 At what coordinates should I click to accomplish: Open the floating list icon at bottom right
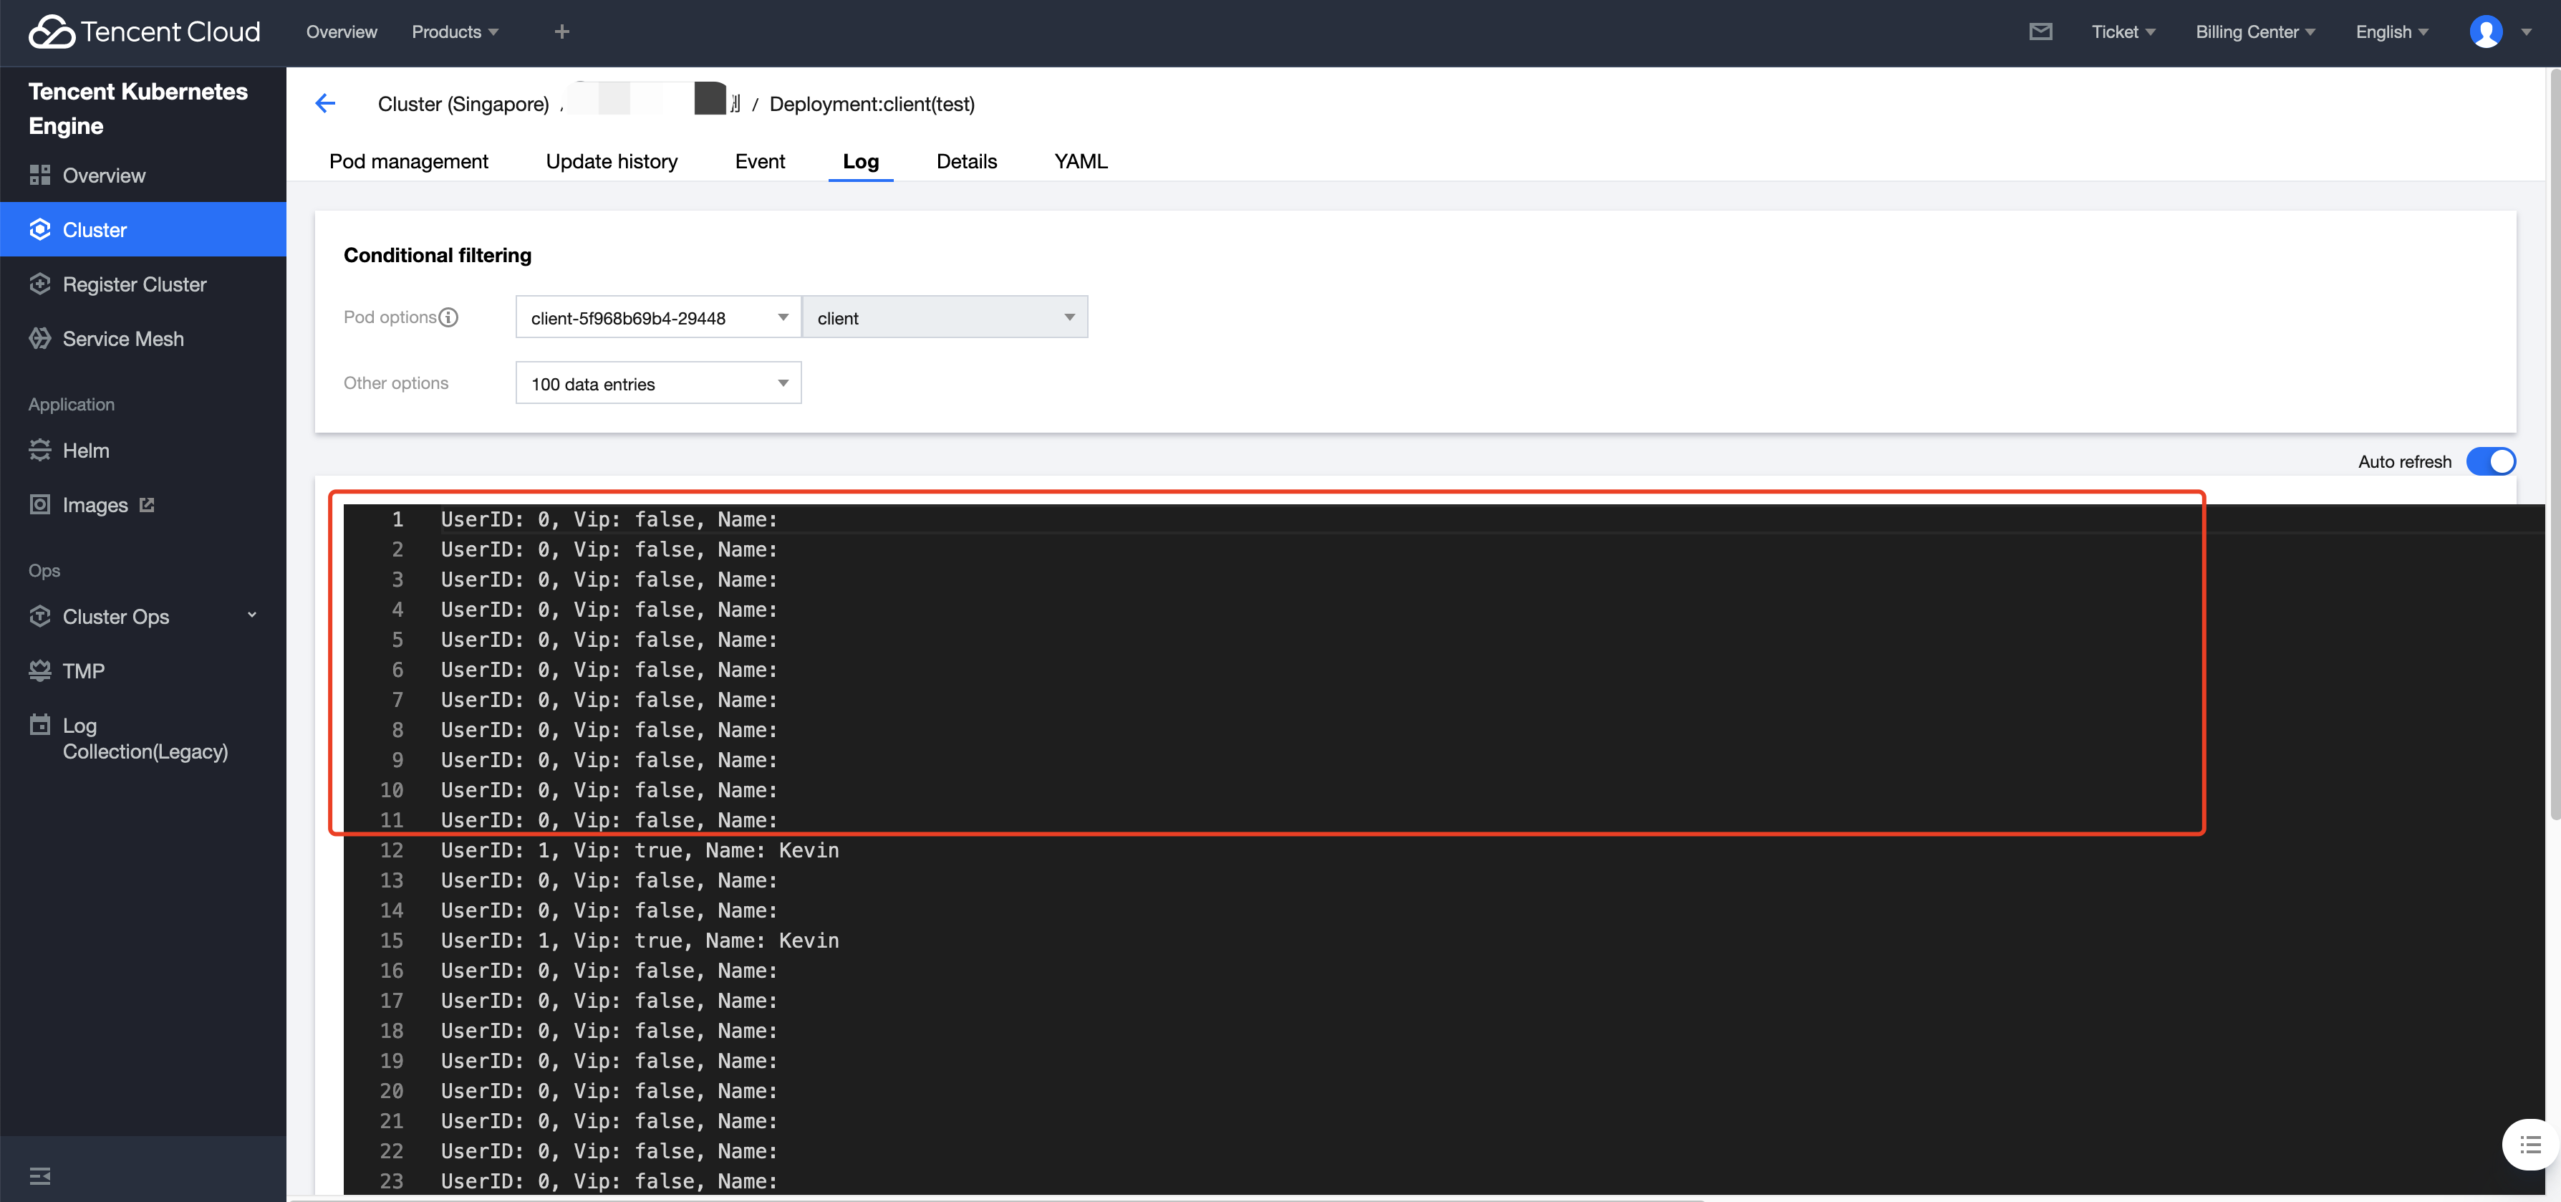pyautogui.click(x=2529, y=1145)
